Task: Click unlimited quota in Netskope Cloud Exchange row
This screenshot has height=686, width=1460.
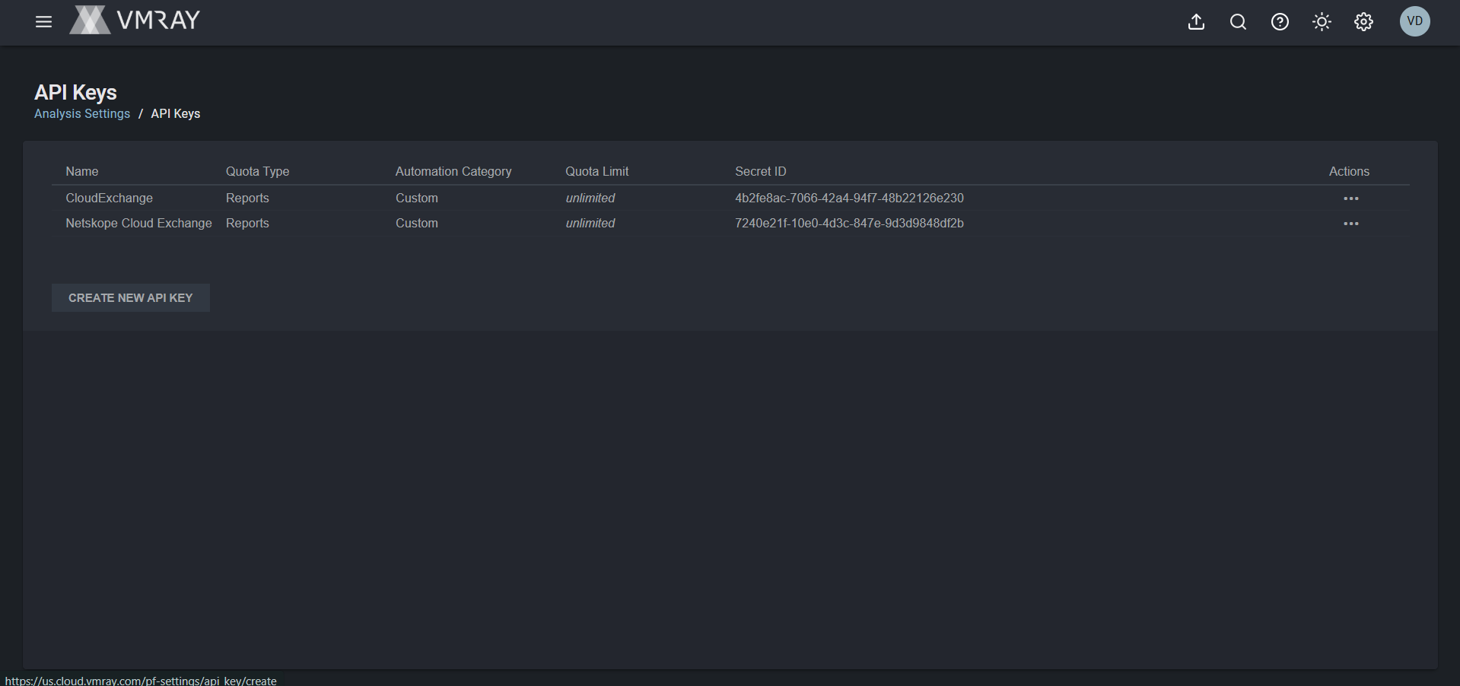Action: pos(590,223)
